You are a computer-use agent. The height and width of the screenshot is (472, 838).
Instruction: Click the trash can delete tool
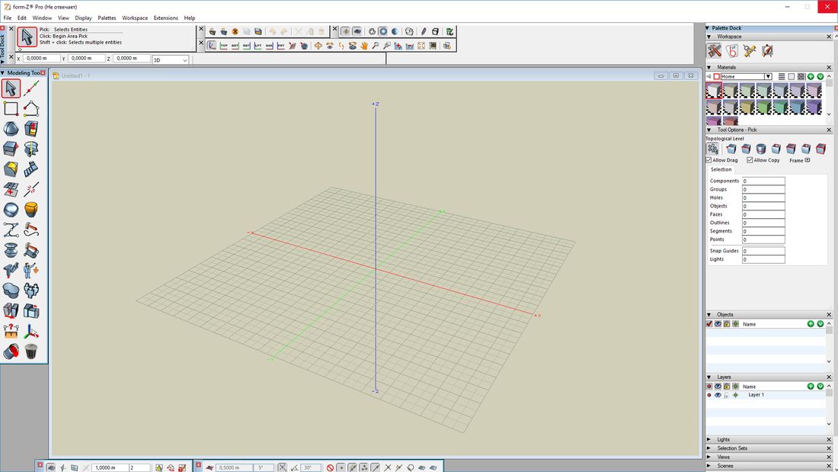(x=31, y=352)
